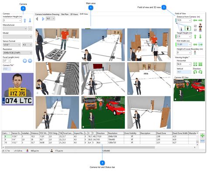Click the woman pixel density icon in status bar

(x=28, y=151)
